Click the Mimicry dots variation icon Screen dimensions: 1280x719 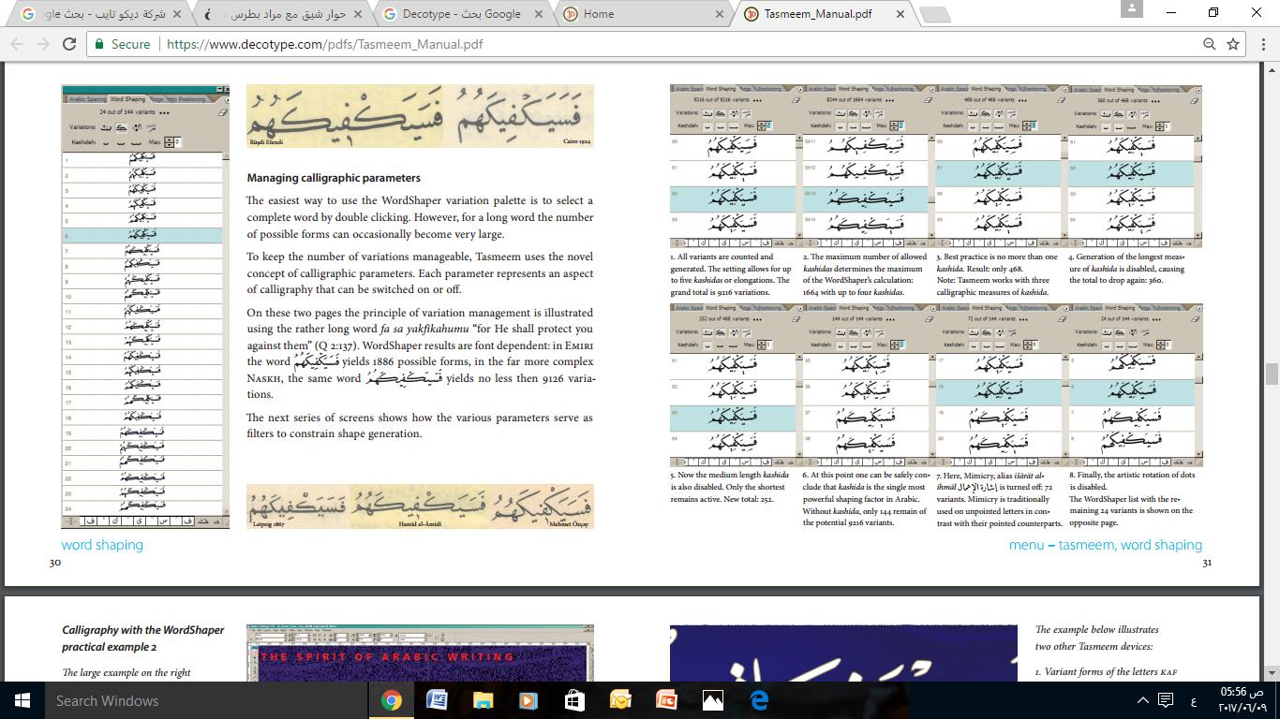(x=136, y=128)
